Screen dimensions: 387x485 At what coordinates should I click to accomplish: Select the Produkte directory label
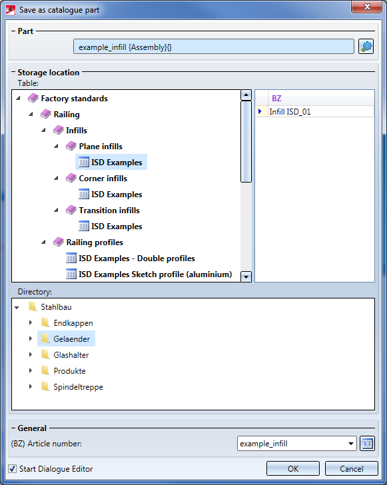point(69,371)
